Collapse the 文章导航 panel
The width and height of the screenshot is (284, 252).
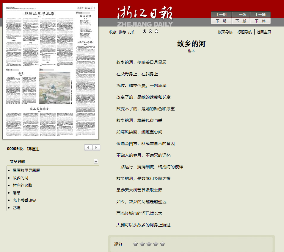point(96,161)
